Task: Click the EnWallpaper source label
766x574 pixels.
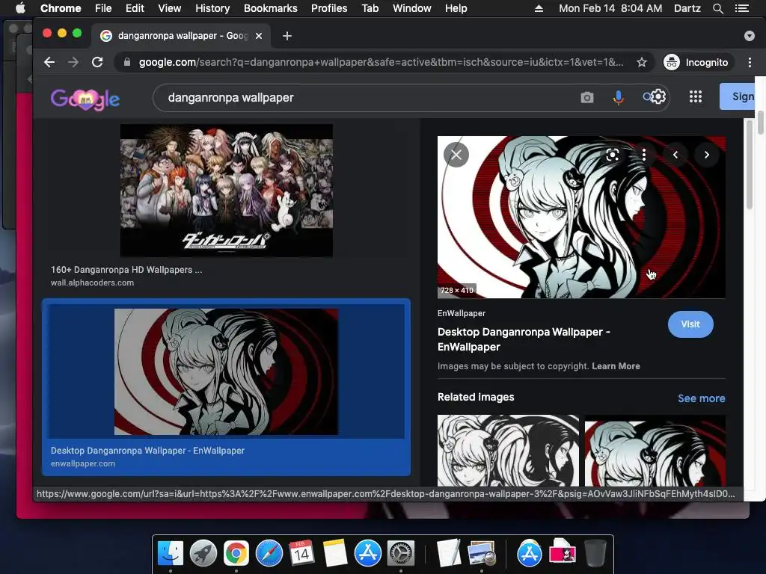Action: (x=461, y=313)
